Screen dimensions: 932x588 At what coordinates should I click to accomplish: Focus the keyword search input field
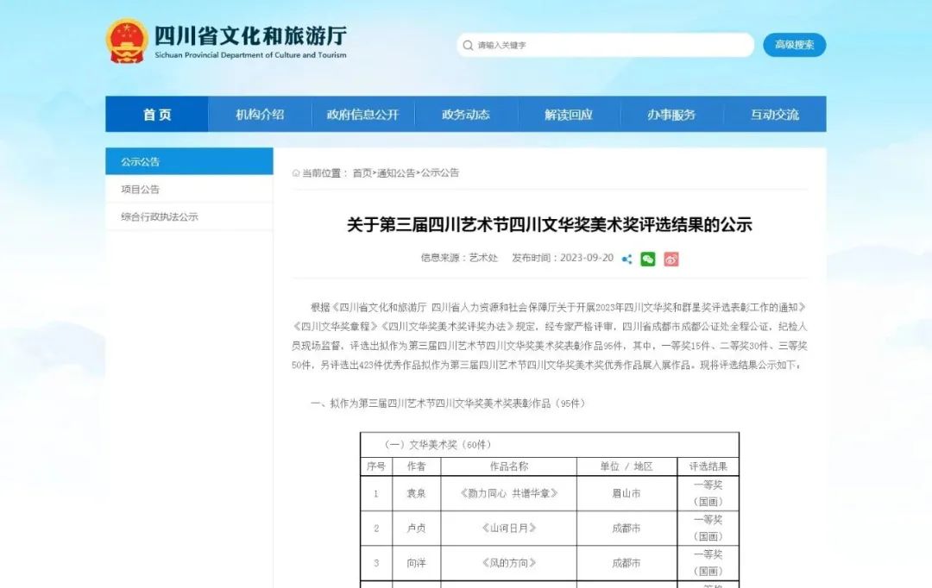tap(605, 45)
